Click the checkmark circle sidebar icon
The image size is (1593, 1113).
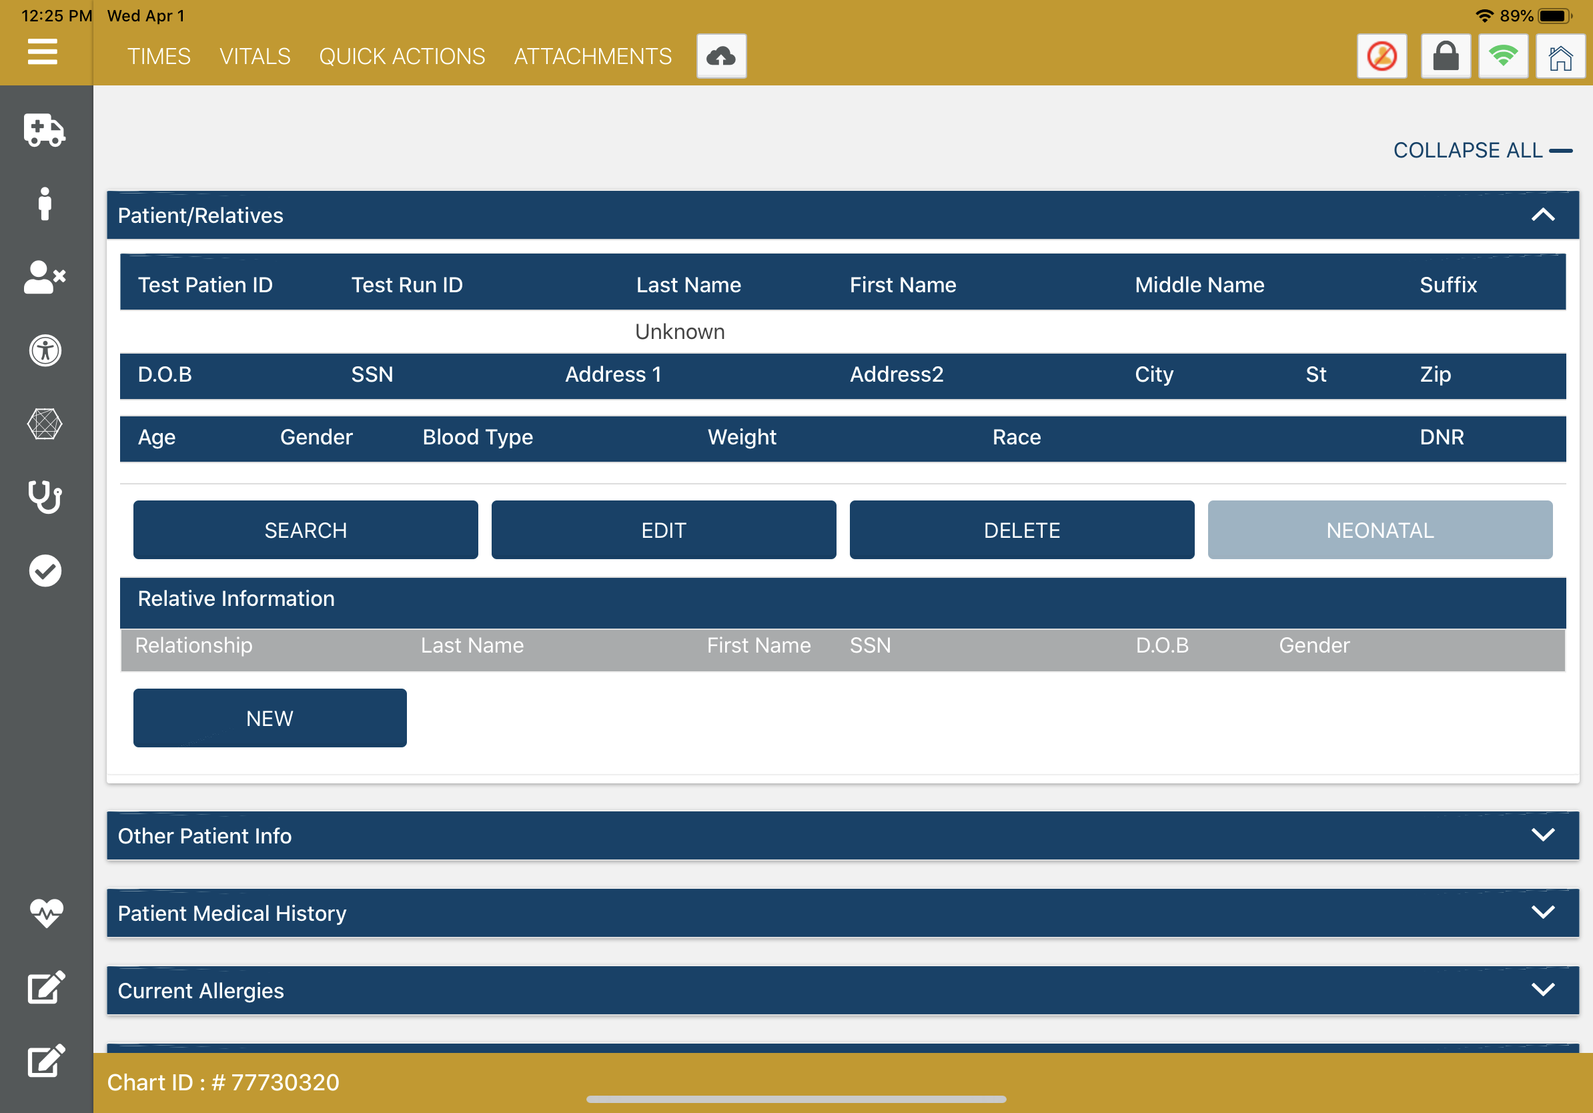coord(45,571)
